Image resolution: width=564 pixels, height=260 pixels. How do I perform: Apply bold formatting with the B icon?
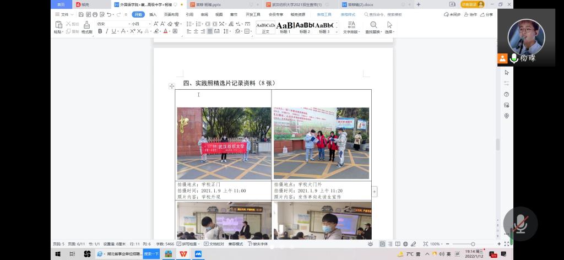click(100, 31)
